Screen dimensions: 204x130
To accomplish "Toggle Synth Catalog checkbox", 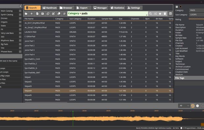I will 20,15.
